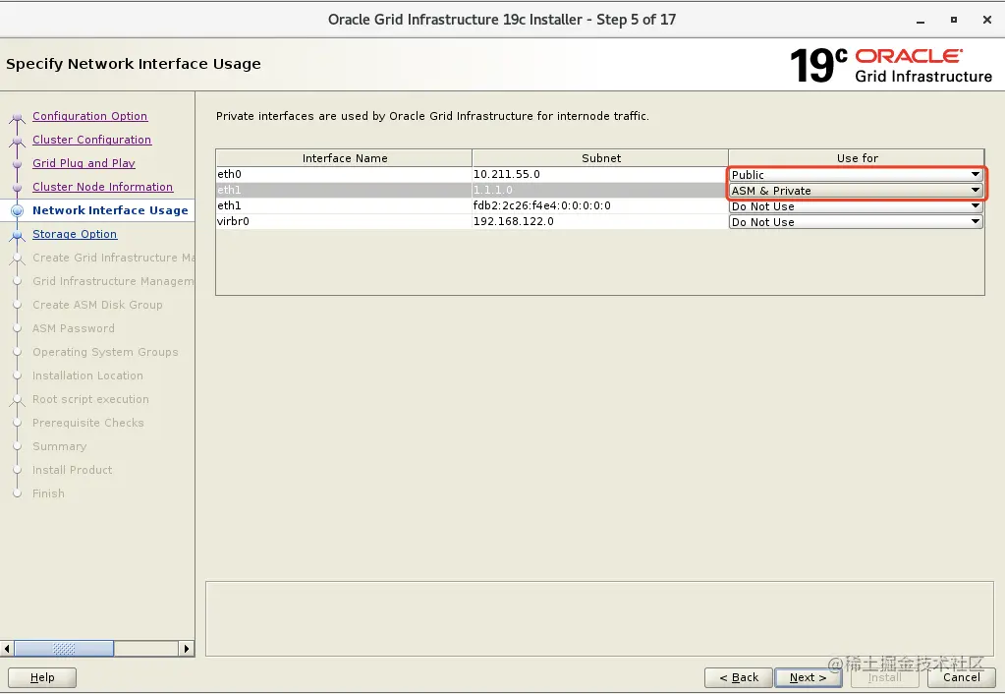Jump to Storage Option step
The width and height of the screenshot is (1005, 694).
pos(75,234)
